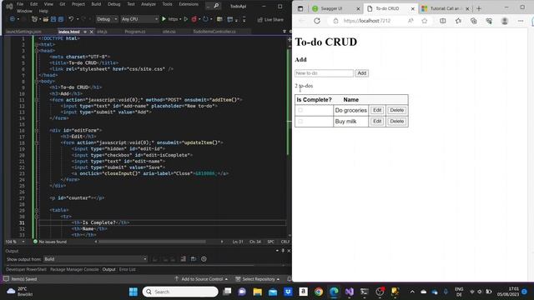534x300 pixels.
Task: Click the Hot Reload flame icon
Action: (x=194, y=19)
